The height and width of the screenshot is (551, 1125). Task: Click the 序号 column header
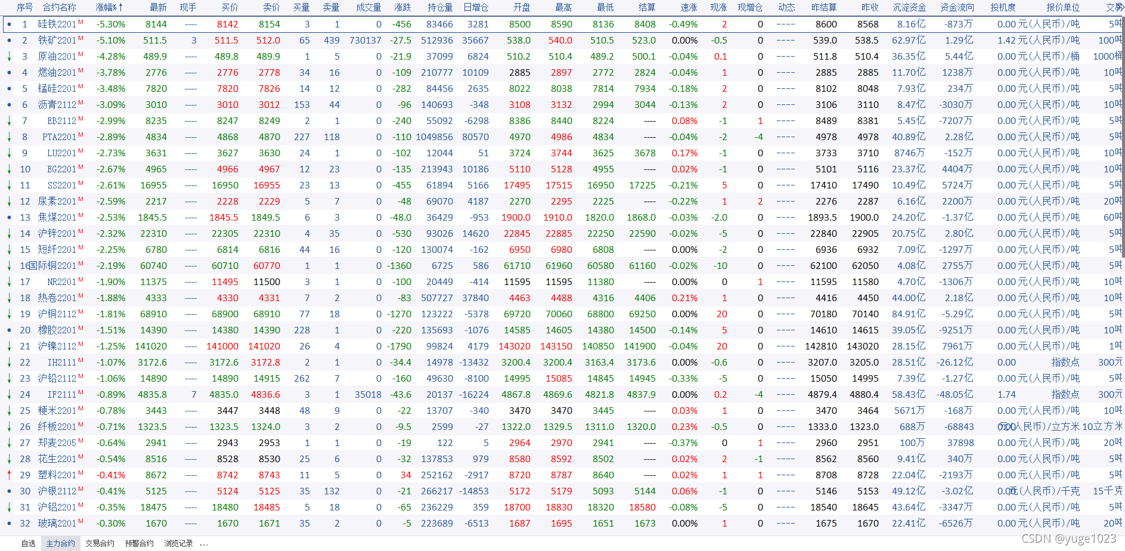(24, 7)
